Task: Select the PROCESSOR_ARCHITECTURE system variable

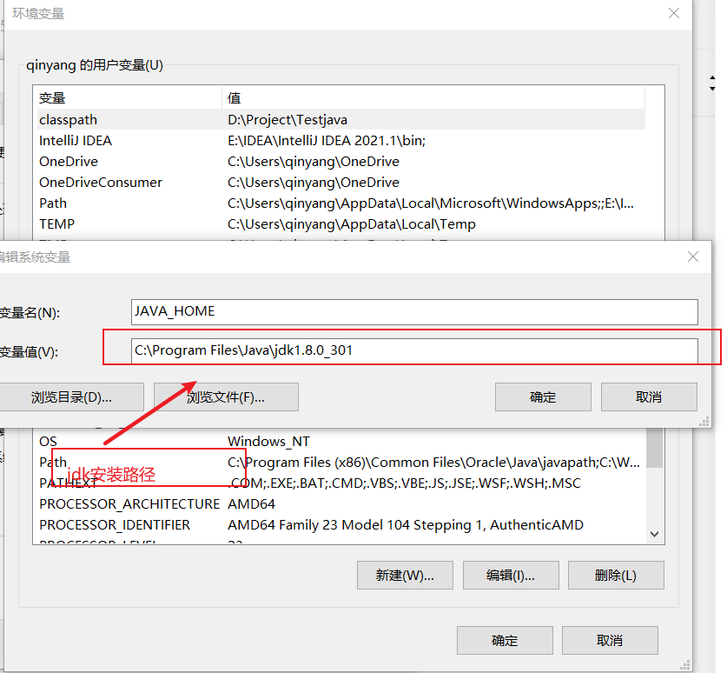Action: pyautogui.click(x=129, y=503)
